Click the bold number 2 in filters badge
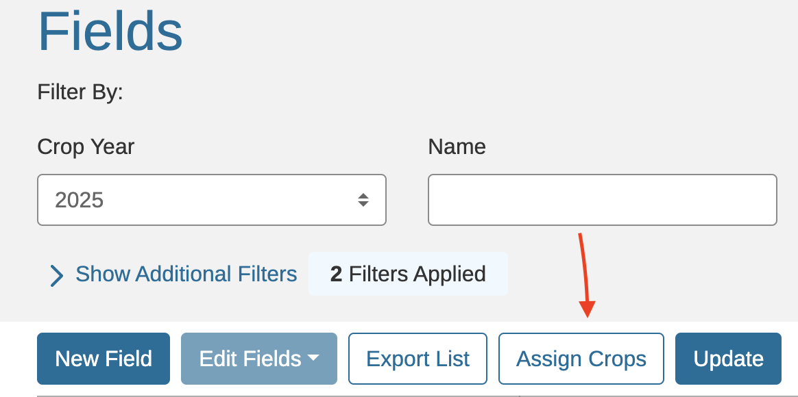 (336, 274)
